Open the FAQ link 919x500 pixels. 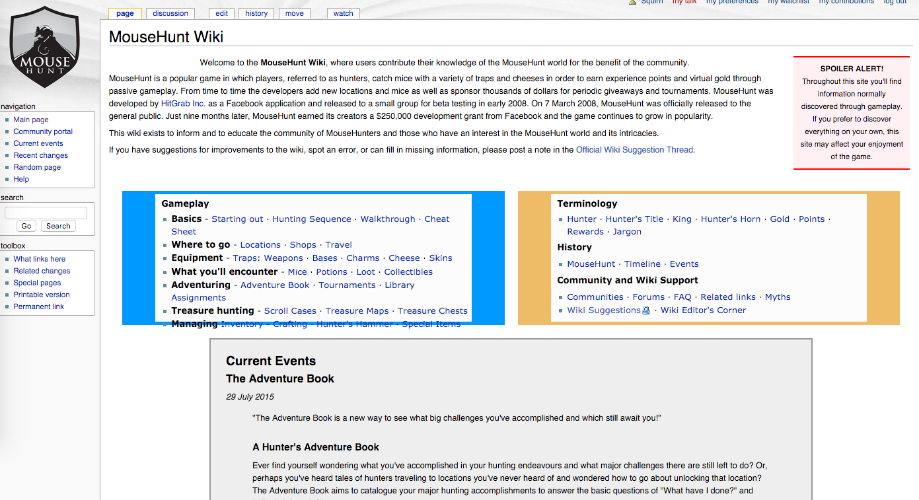click(682, 297)
